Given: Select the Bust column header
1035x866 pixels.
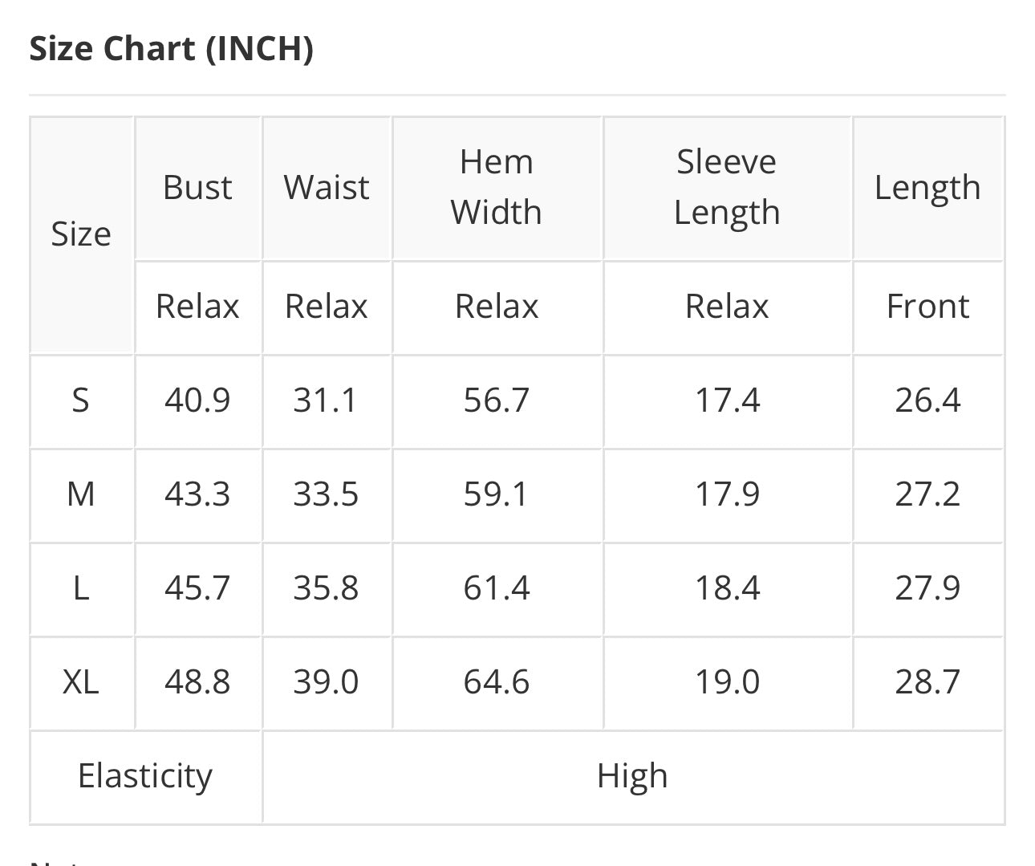Looking at the screenshot, I should pyautogui.click(x=197, y=188).
